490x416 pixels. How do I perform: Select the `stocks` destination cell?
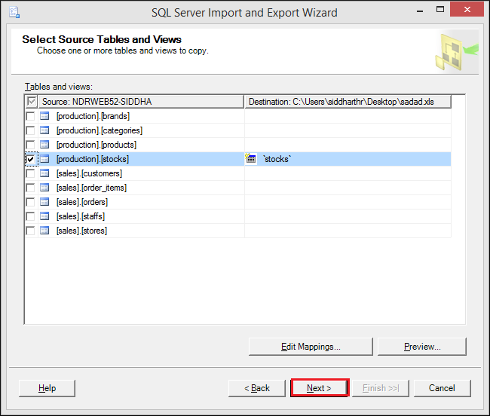348,159
